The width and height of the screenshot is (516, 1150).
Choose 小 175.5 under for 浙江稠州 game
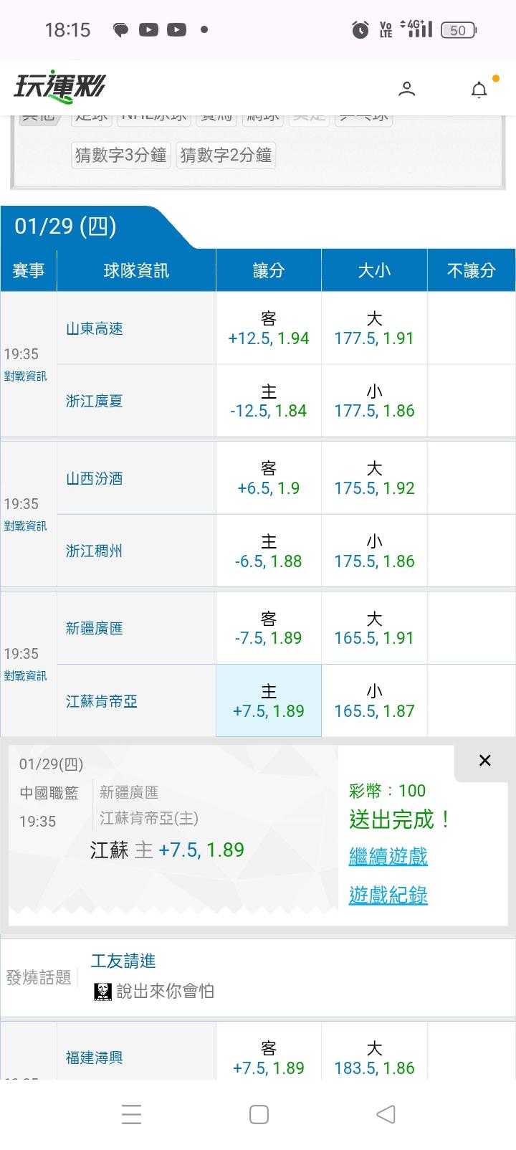click(374, 551)
